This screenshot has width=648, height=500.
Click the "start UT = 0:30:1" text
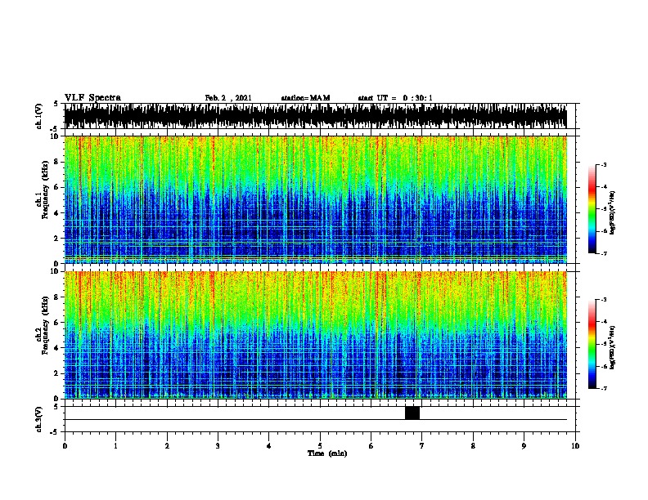tap(395, 98)
